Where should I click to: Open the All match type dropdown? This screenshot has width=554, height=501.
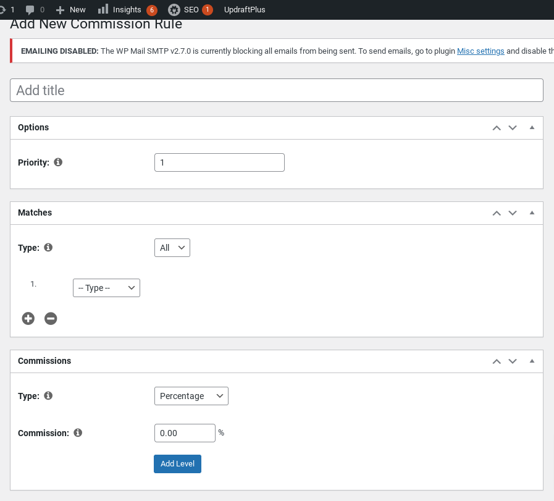tap(172, 247)
